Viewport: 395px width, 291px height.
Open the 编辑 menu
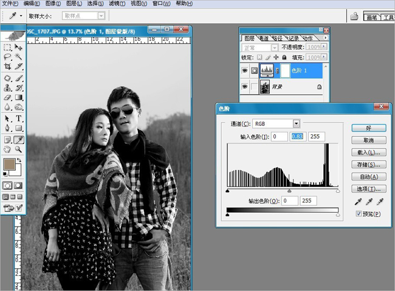coord(32,4)
